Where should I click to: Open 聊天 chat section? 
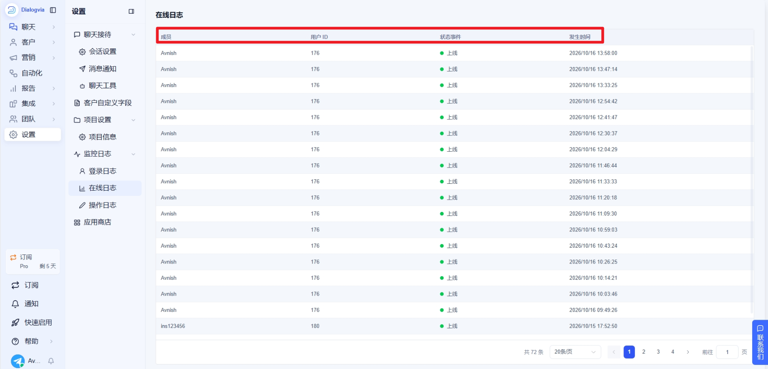tap(33, 27)
